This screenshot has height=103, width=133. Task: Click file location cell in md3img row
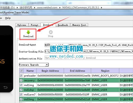point(126,99)
